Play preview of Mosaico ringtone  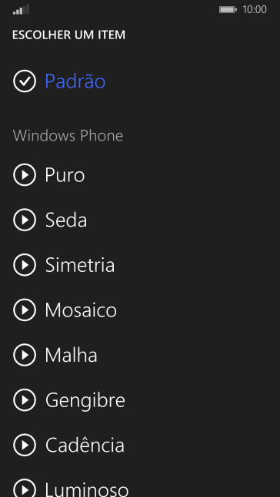coord(25,310)
